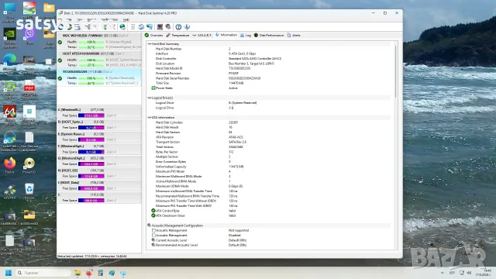
Task: Open File Explorer from taskbar
Action: [x=77, y=273]
